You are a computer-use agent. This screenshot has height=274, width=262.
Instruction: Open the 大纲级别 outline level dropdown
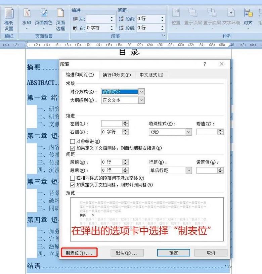[x=141, y=100]
